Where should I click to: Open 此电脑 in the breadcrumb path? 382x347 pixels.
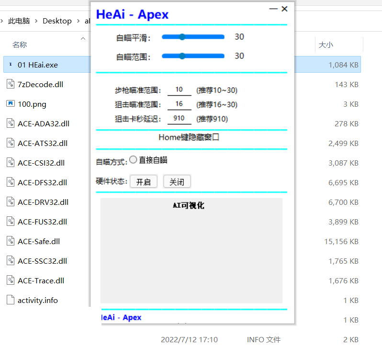[19, 21]
